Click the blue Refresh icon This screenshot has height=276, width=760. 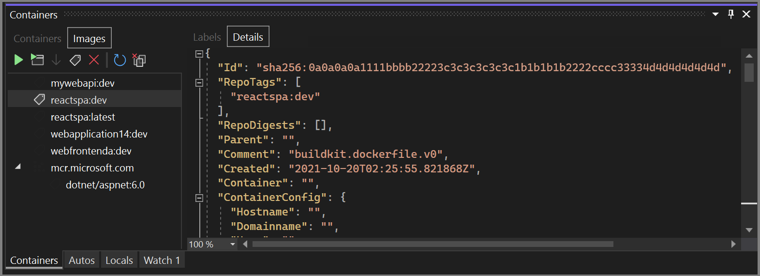[119, 60]
